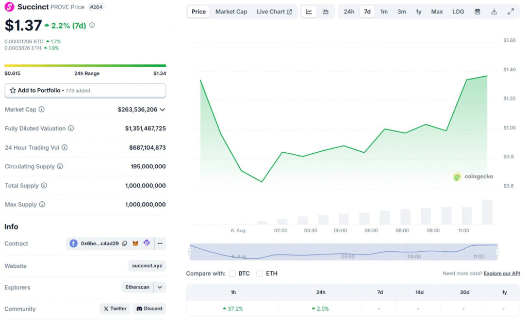Click the 0.0003826 ETH price text
The height and width of the screenshot is (320, 528).
coord(23,48)
